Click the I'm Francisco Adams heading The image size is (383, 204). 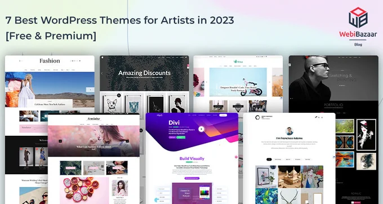click(x=289, y=138)
